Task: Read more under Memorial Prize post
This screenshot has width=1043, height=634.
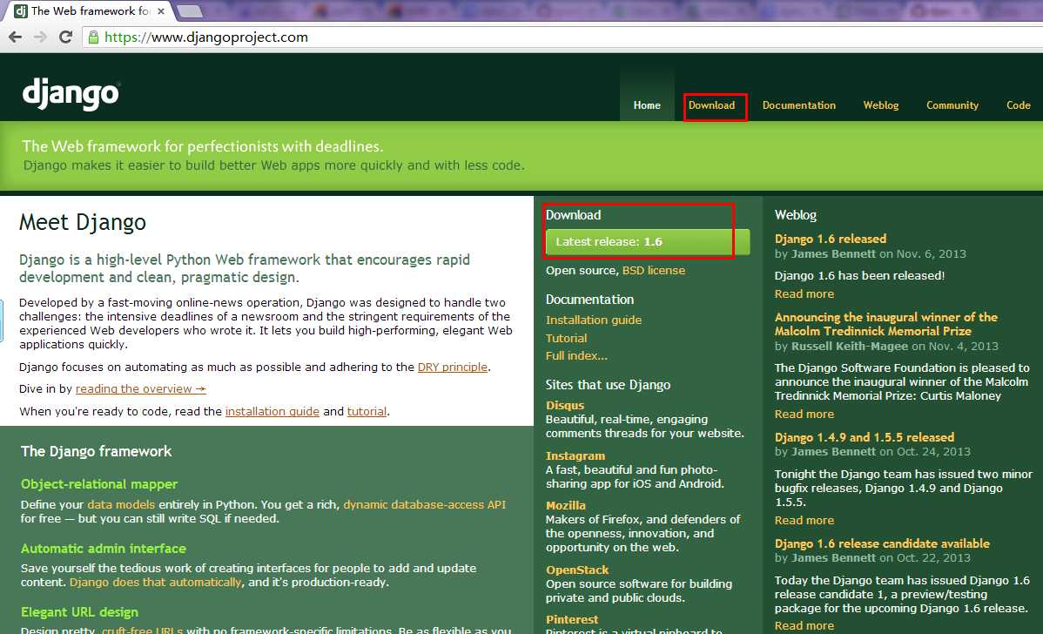Action: point(804,414)
